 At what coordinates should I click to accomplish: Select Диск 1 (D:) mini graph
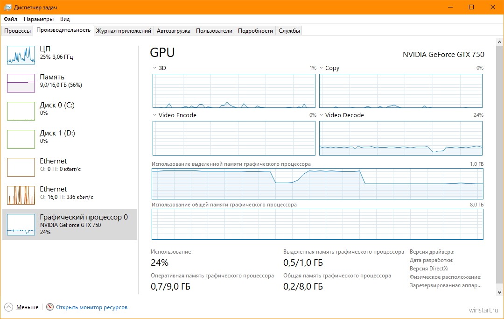coord(21,139)
